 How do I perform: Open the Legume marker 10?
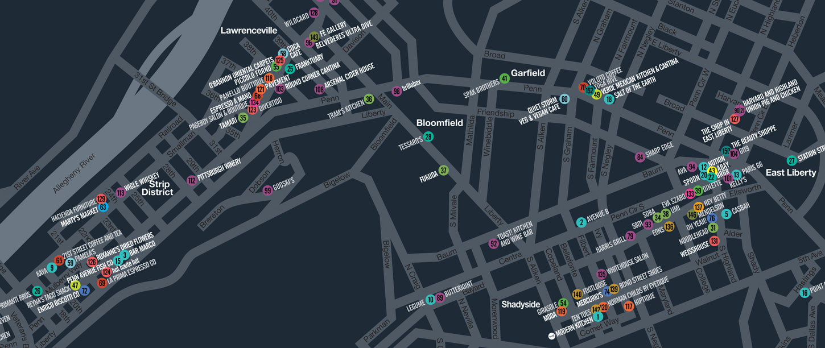tap(431, 299)
